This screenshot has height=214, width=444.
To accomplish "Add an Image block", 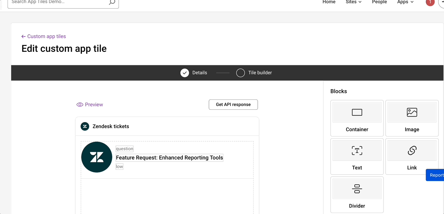I will (x=412, y=118).
